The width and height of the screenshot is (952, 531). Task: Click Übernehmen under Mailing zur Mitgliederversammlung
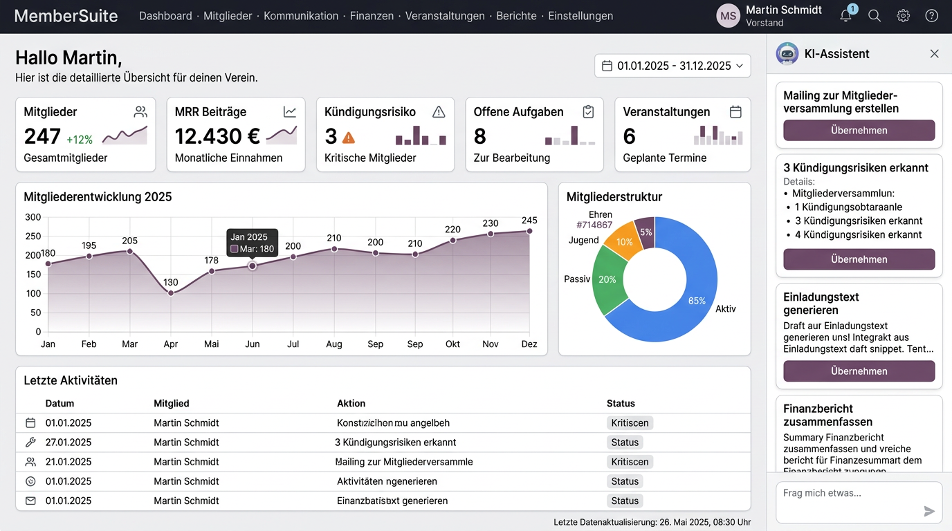click(x=859, y=130)
